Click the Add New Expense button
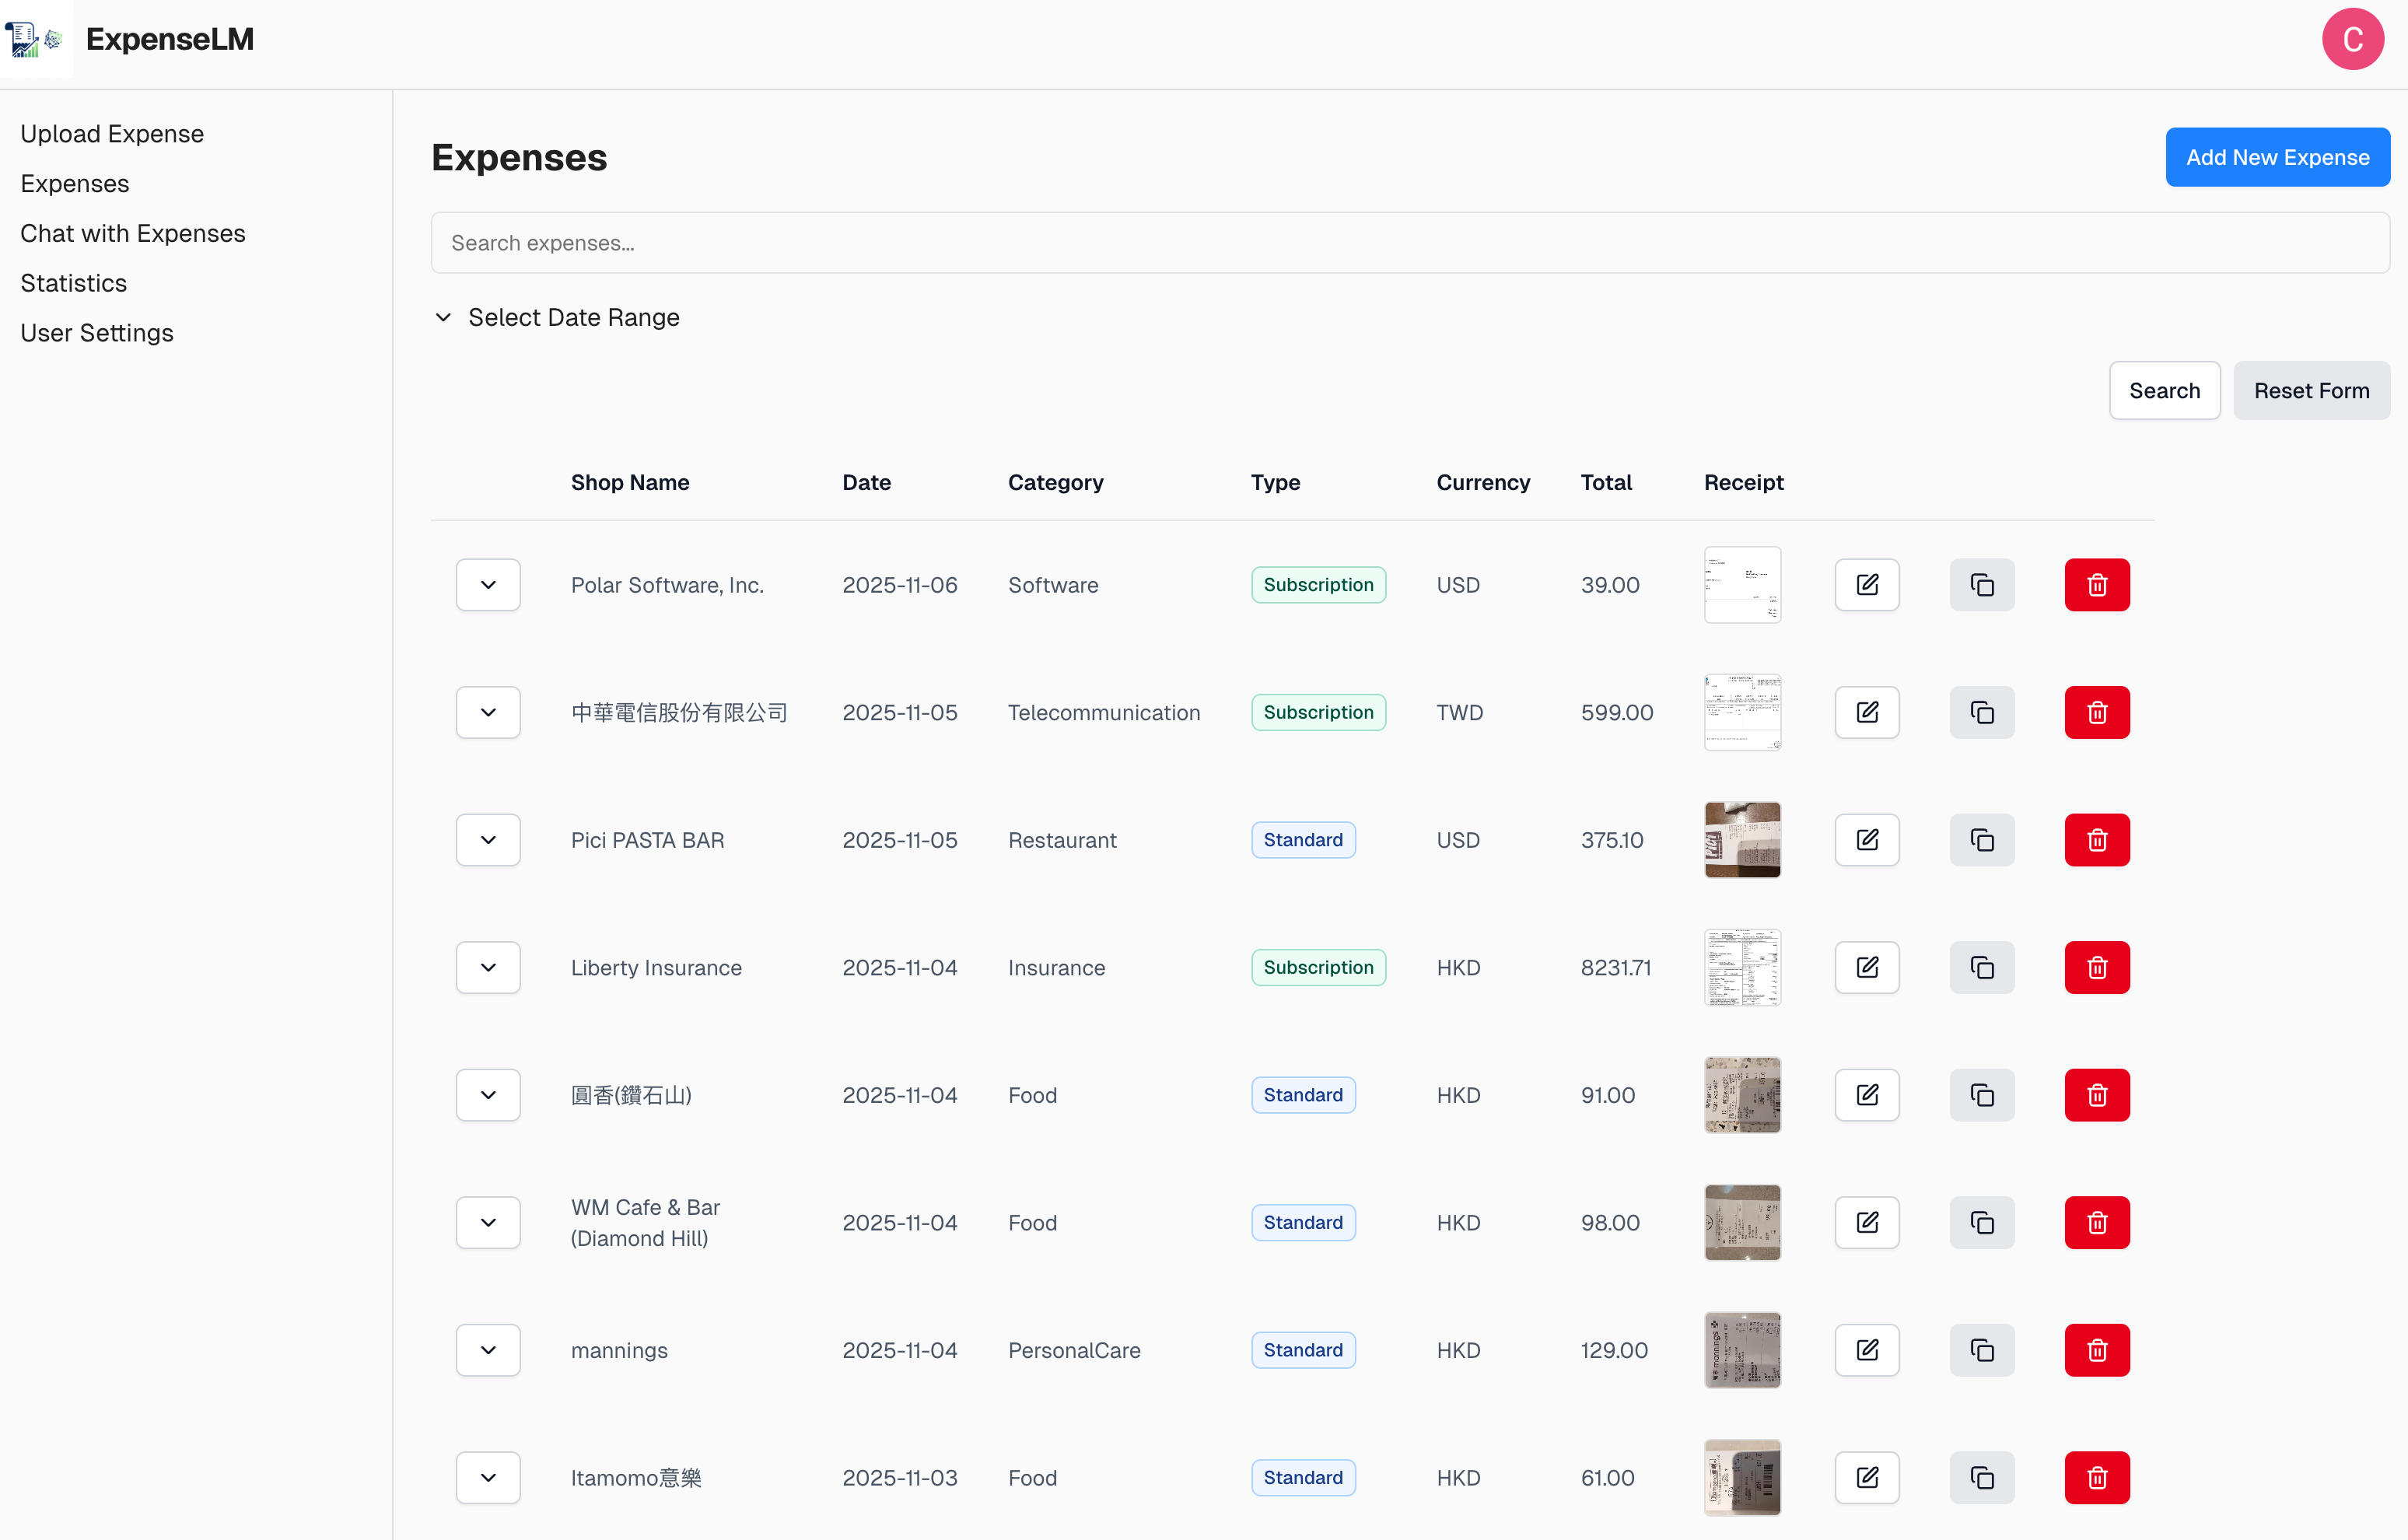 point(2278,157)
